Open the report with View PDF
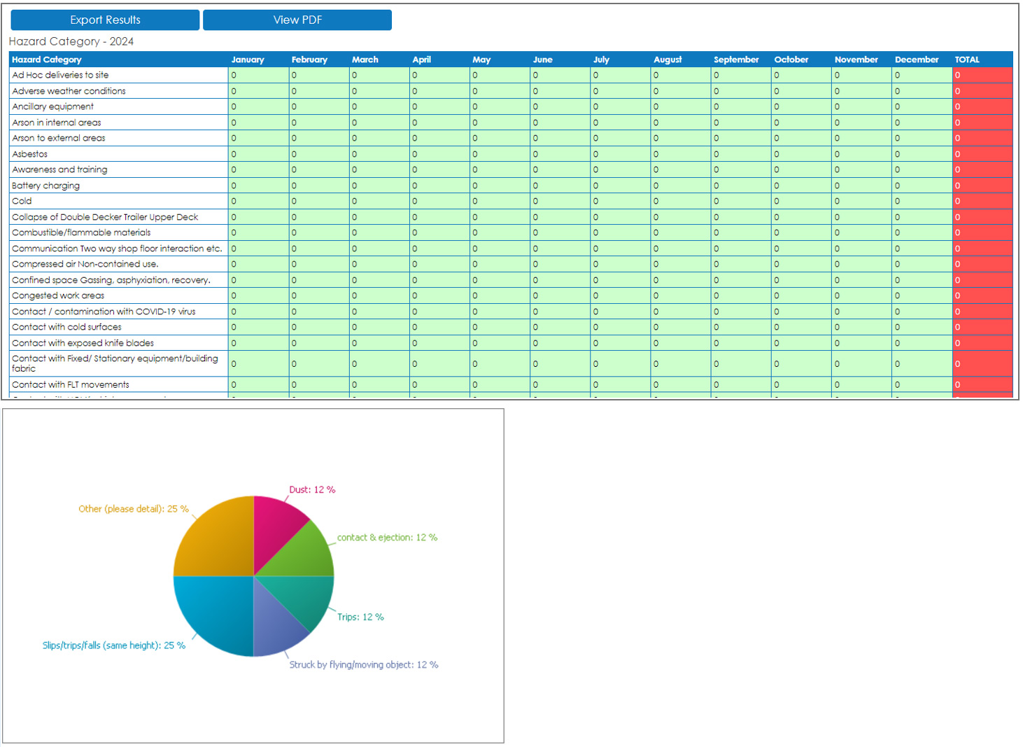The height and width of the screenshot is (747, 1023). click(x=297, y=20)
